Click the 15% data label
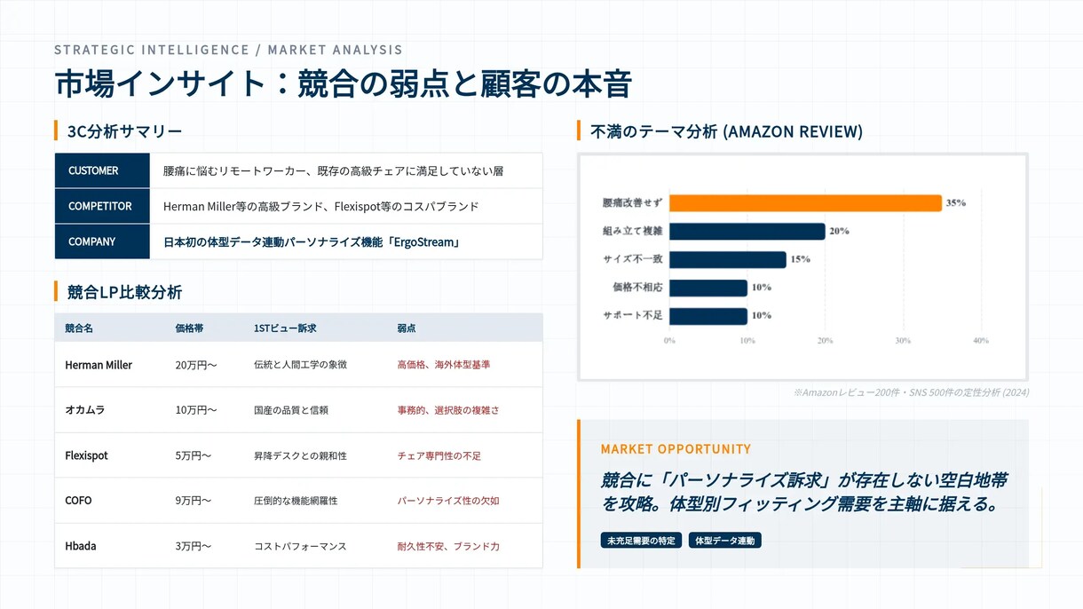Image resolution: width=1083 pixels, height=609 pixels. tap(800, 259)
